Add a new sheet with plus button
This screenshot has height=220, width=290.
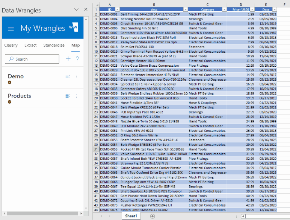[153, 216]
